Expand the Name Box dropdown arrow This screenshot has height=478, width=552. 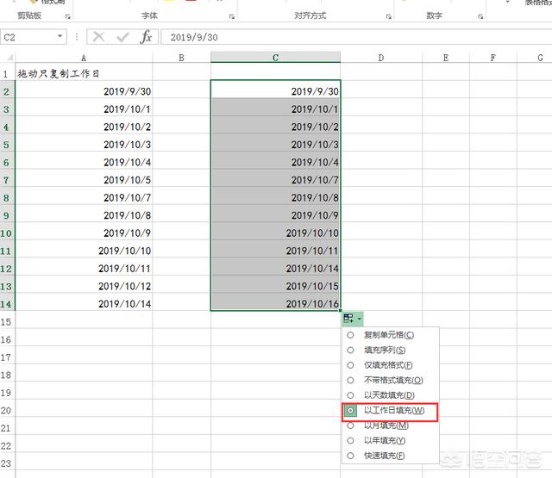click(60, 37)
